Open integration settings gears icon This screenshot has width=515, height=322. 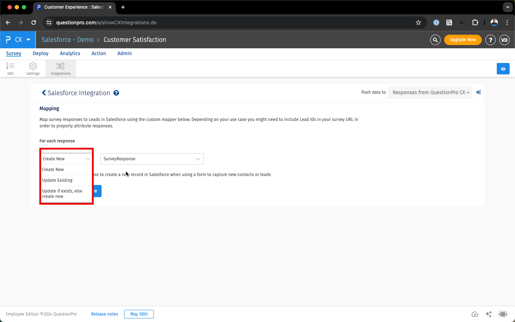tap(479, 92)
